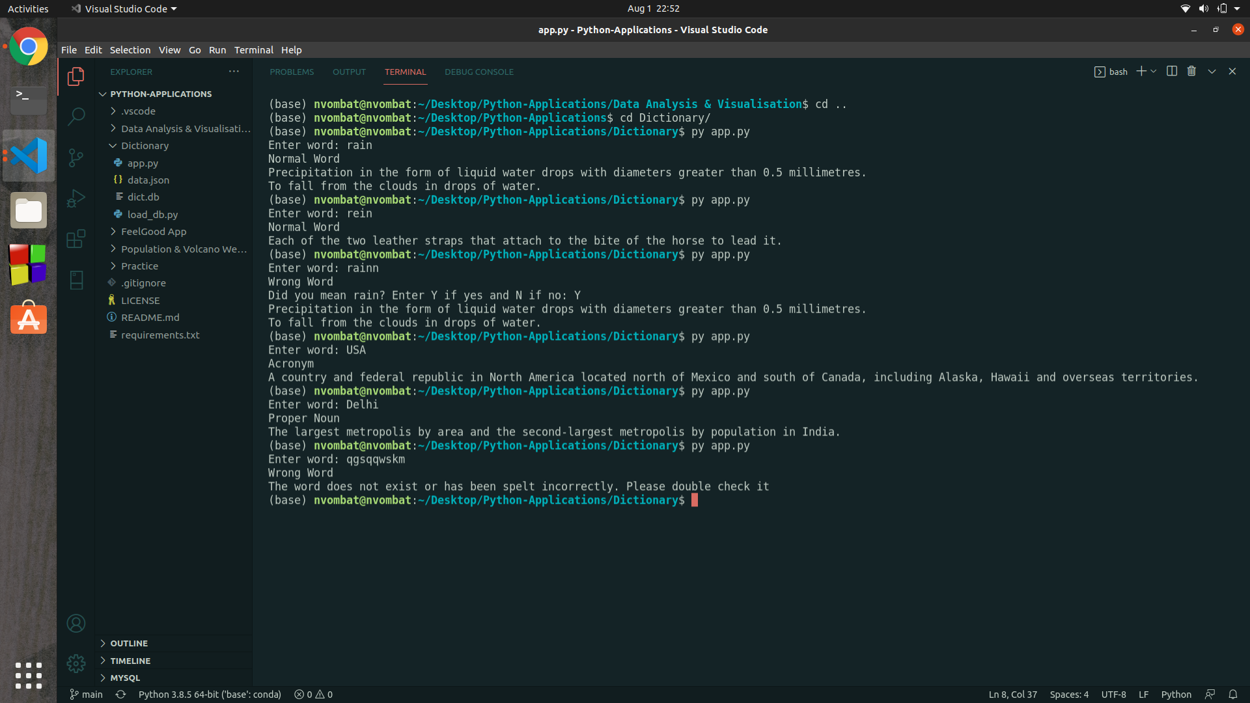Toggle maximized panel size chevron
Viewport: 1250px width, 703px height.
point(1212,71)
